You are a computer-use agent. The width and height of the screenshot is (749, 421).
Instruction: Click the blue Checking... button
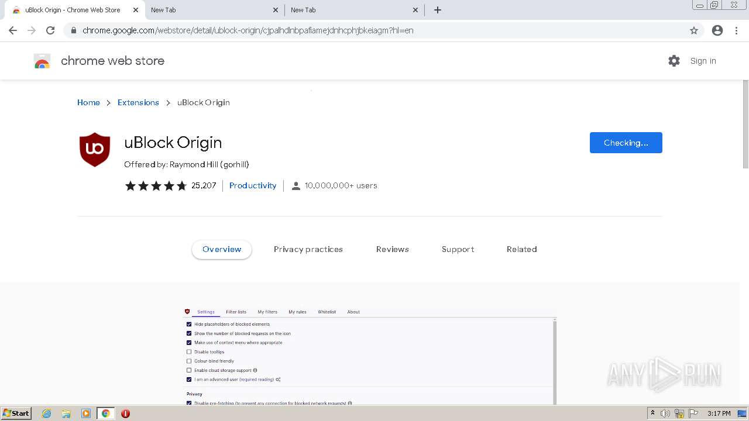[626, 143]
